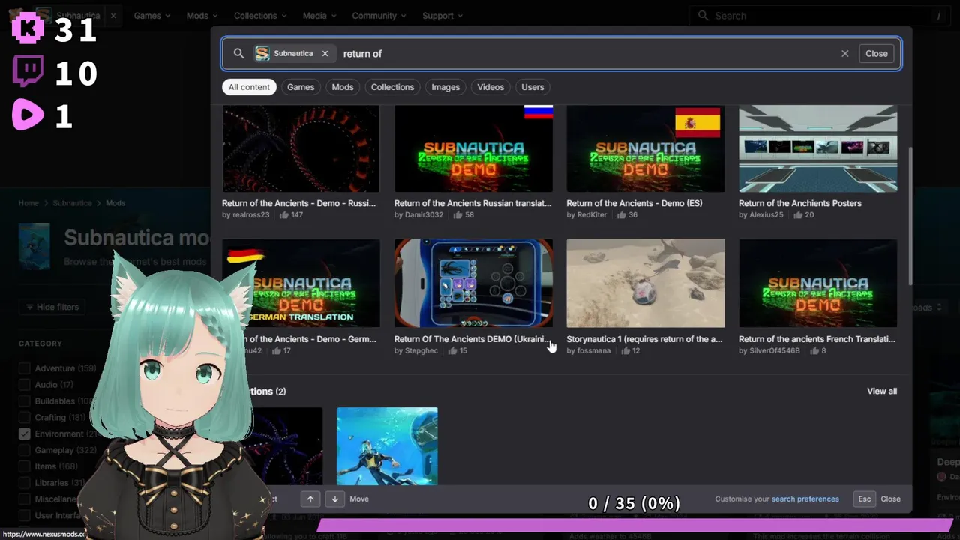The height and width of the screenshot is (540, 960).
Task: Open the diver collection thumbnail
Action: click(387, 446)
